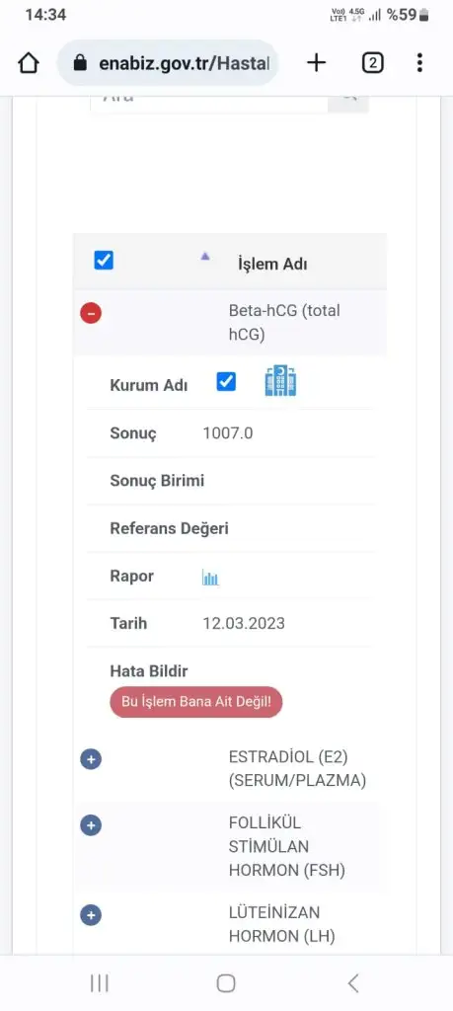Viewport: 453px width, 1011px height.
Task: Click the hospital building icon
Action: point(281,380)
